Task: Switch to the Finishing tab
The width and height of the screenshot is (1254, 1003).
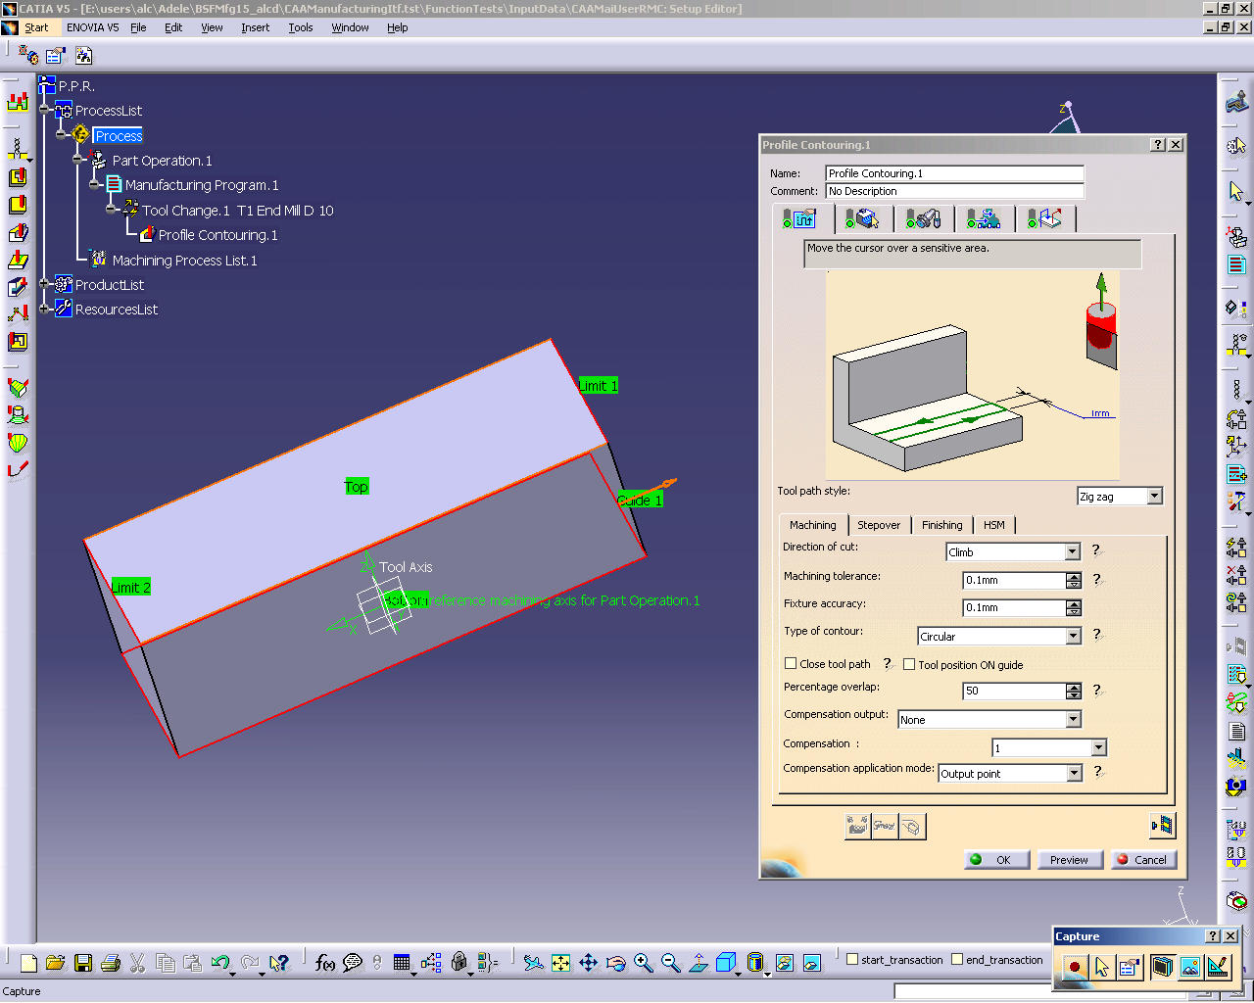Action: click(x=941, y=525)
